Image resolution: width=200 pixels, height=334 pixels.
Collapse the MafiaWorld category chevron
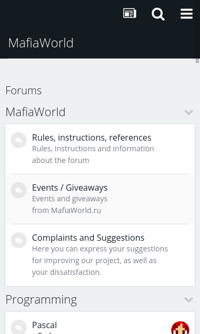coord(189,112)
